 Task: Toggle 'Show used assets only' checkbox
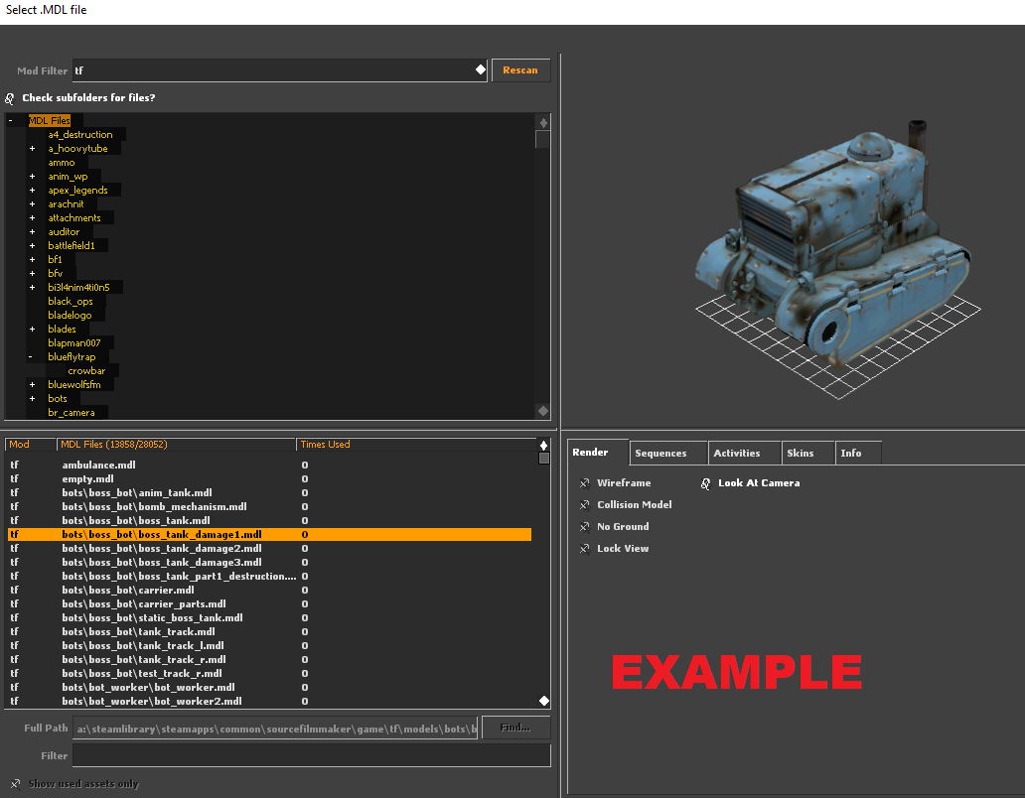click(x=15, y=784)
